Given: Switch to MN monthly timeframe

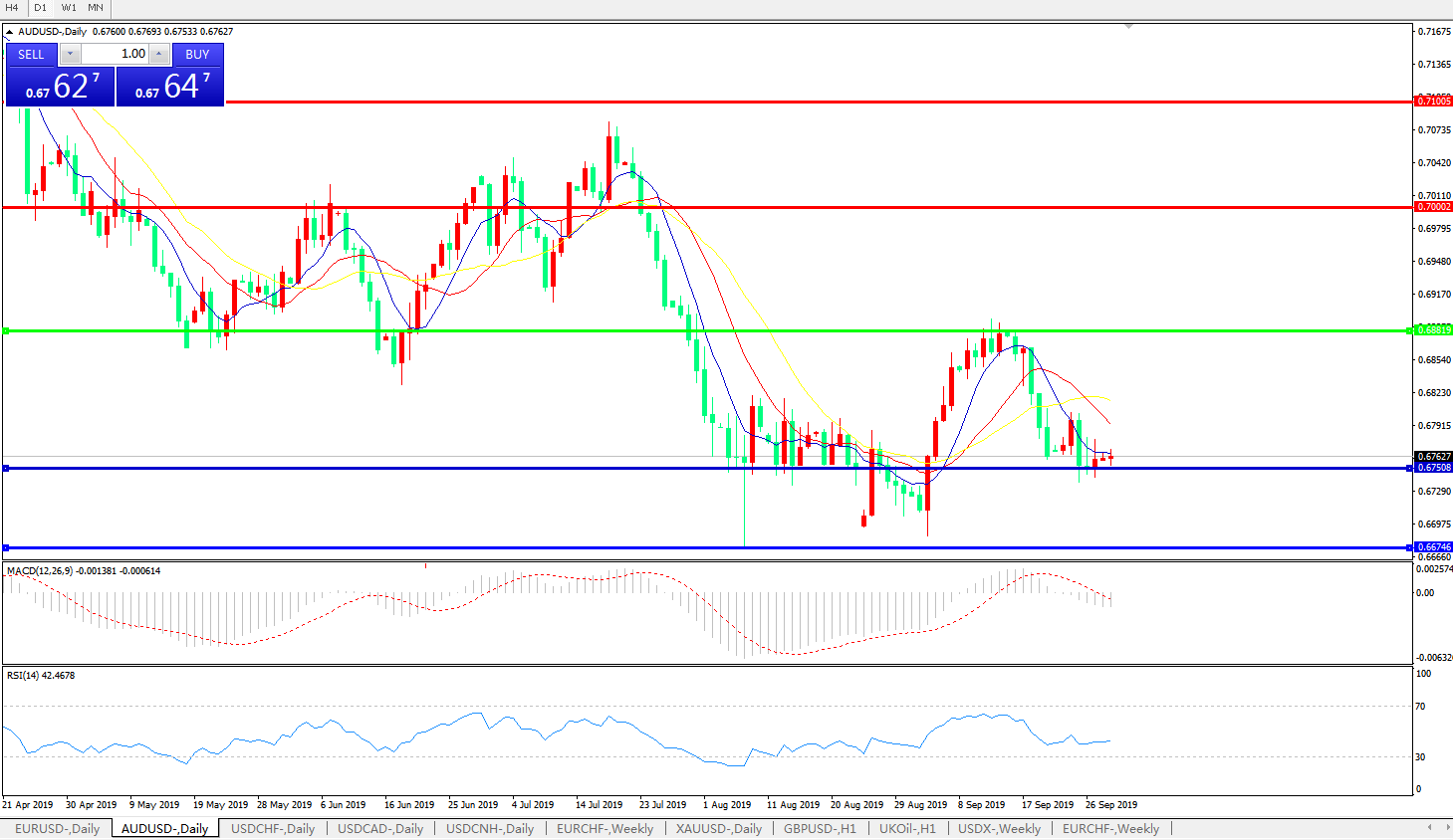Looking at the screenshot, I should (x=96, y=8).
